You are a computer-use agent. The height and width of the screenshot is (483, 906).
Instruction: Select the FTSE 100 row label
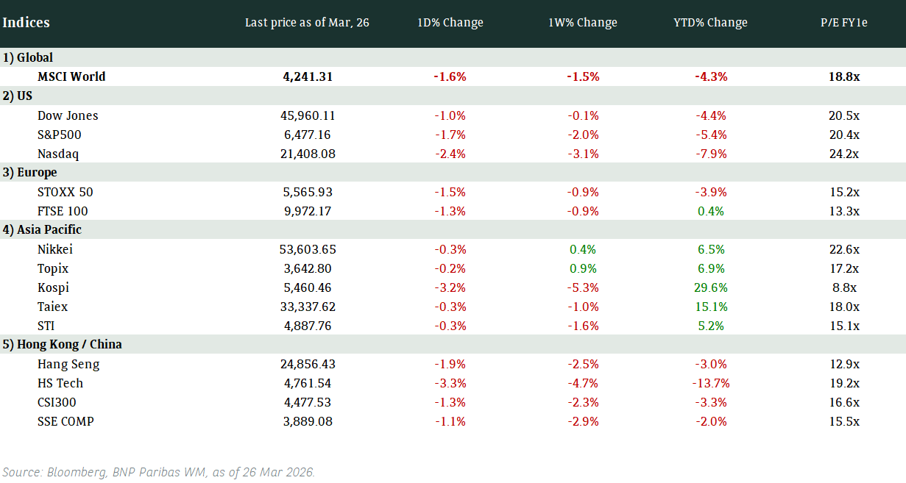63,211
